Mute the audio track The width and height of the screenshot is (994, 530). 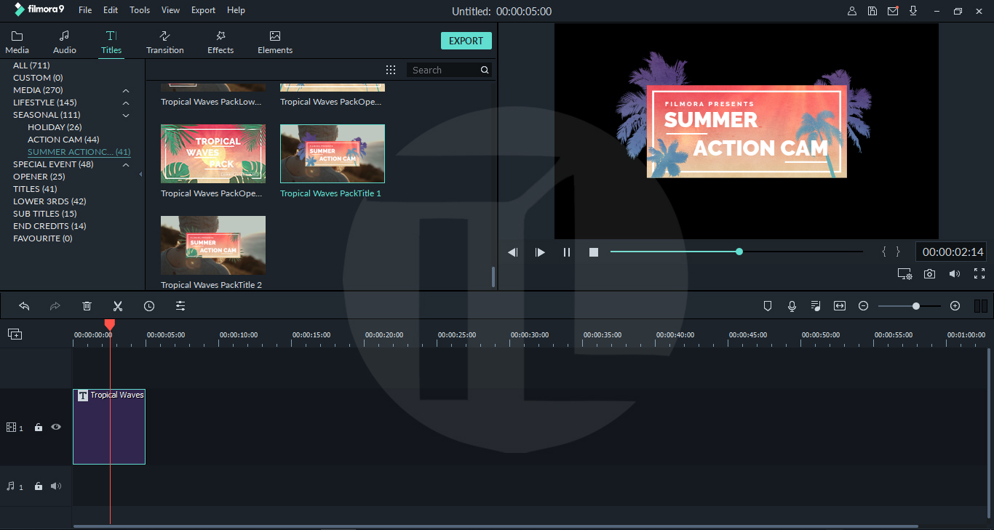55,486
